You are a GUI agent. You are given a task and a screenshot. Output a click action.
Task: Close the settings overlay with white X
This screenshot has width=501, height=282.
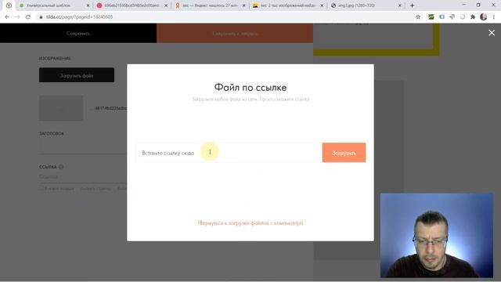[492, 33]
